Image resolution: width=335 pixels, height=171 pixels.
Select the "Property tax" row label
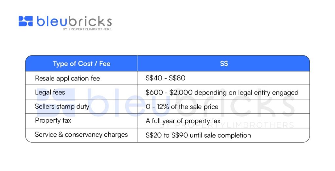coord(53,121)
